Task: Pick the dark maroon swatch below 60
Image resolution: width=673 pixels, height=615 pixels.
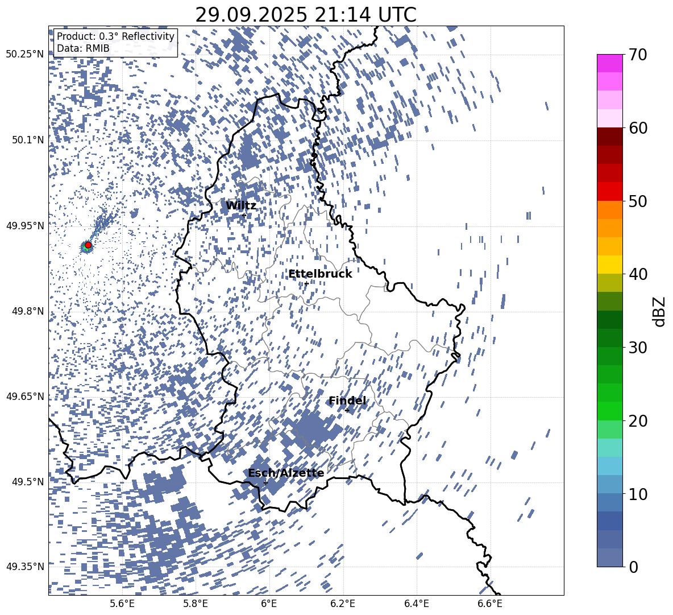Action: [x=609, y=137]
